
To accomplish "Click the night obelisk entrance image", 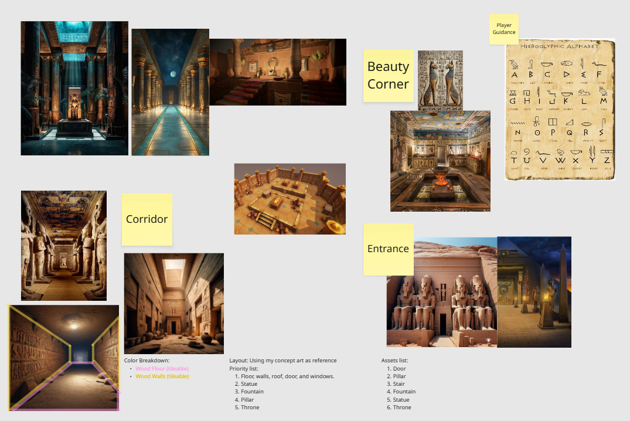I will pyautogui.click(x=534, y=291).
